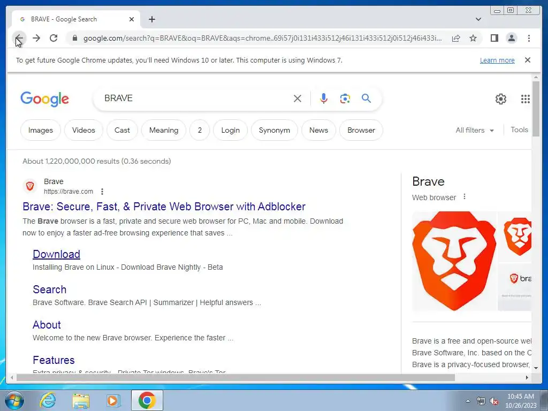
Task: Open options beside 'Web browser' label
Action: 464,197
